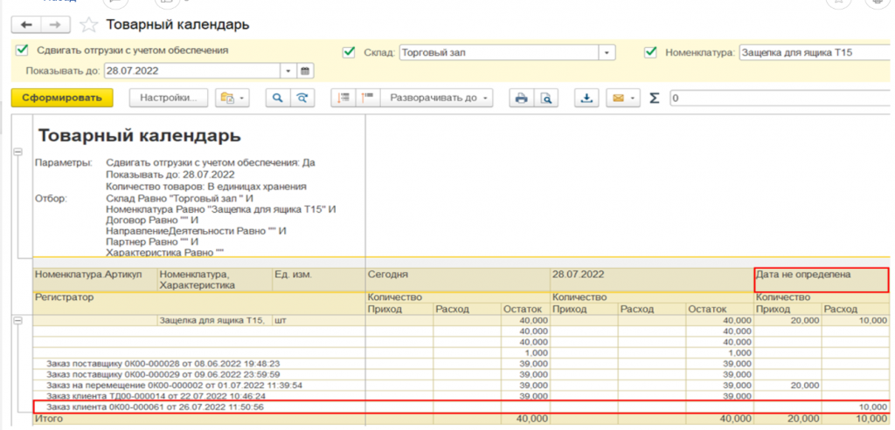
Task: Select the Заказ клиента 0К00-000061 row
Action: point(156,407)
